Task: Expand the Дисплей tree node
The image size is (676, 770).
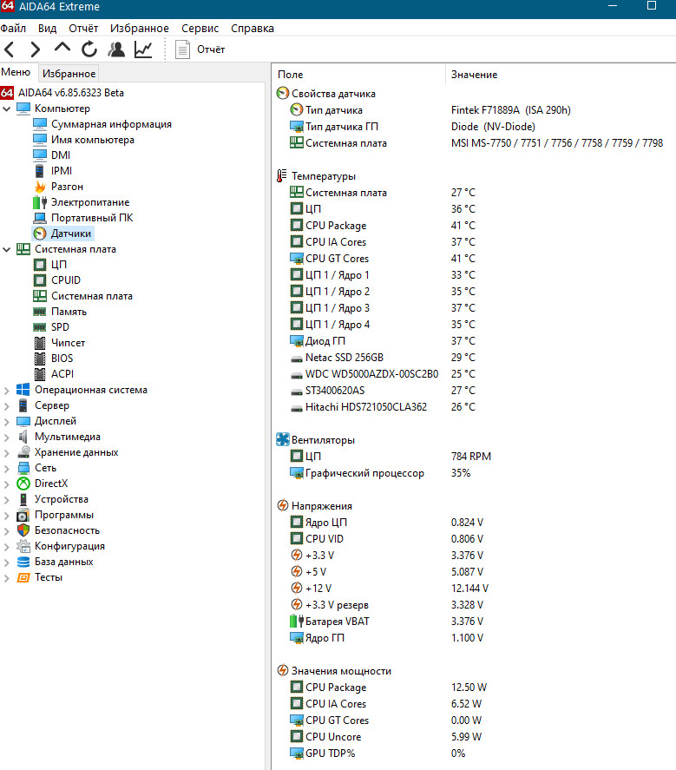Action: [x=6, y=421]
